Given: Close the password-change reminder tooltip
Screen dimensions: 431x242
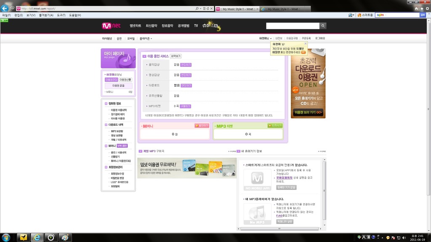Looking at the screenshot, I should pos(305,44).
